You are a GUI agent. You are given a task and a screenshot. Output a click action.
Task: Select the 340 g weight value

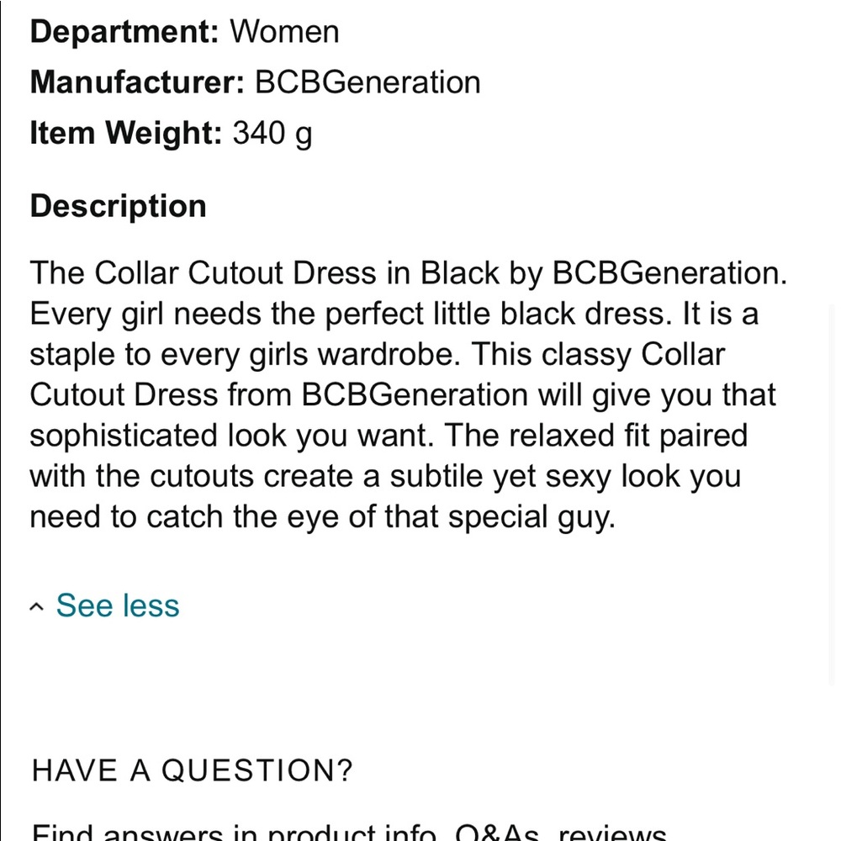coord(273,133)
